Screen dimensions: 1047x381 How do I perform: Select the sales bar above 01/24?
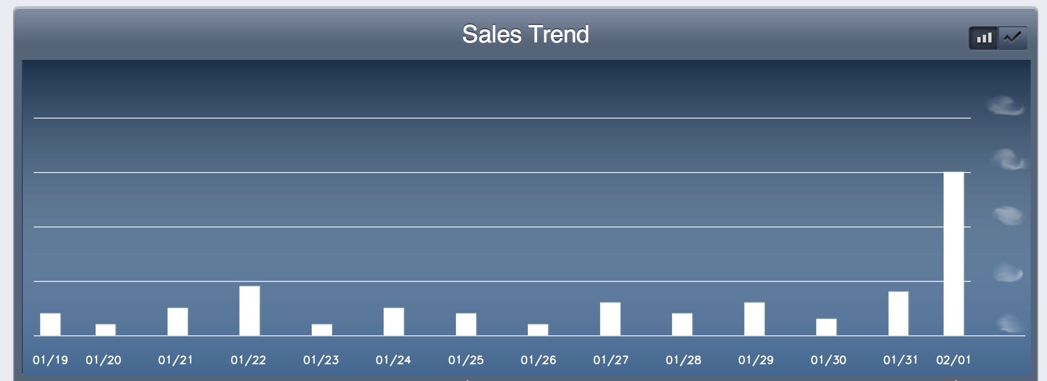394,322
